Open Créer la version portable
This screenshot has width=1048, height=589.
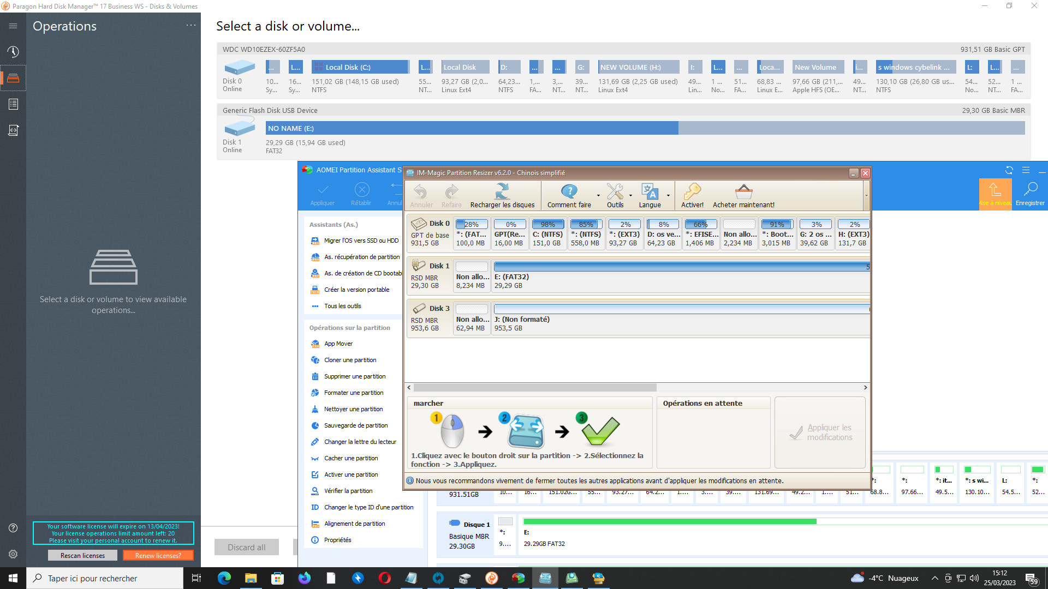point(350,290)
